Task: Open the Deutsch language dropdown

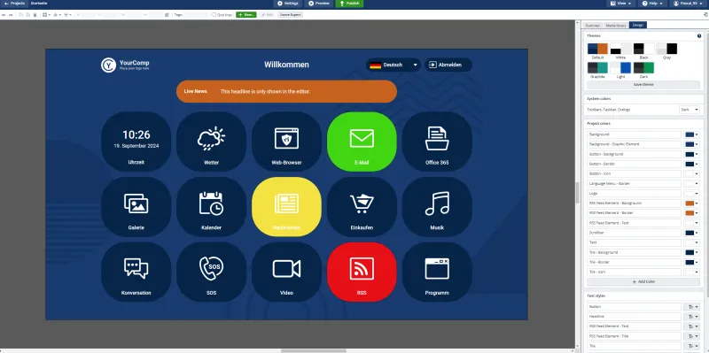Action: point(393,65)
